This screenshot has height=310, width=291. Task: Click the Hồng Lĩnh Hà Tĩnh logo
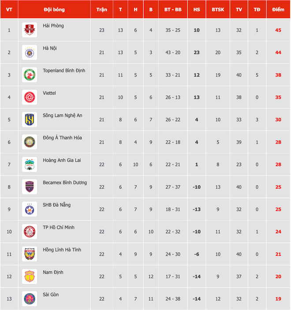(30, 254)
